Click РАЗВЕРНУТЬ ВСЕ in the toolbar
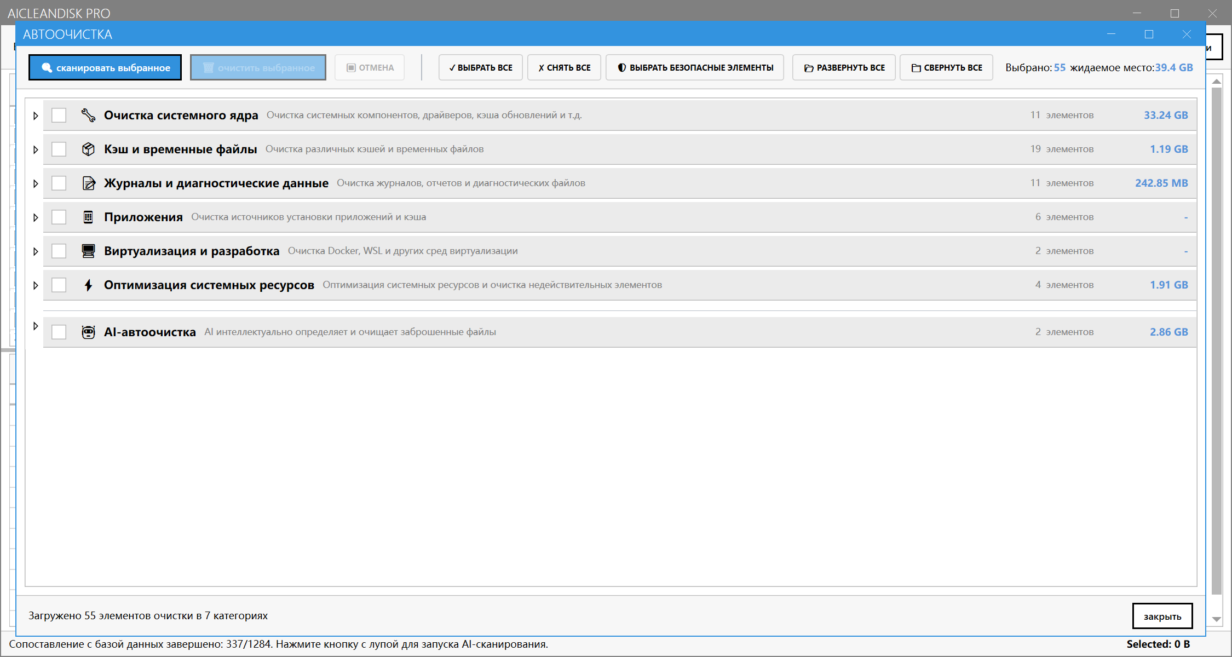Viewport: 1232px width, 657px height. pos(843,67)
